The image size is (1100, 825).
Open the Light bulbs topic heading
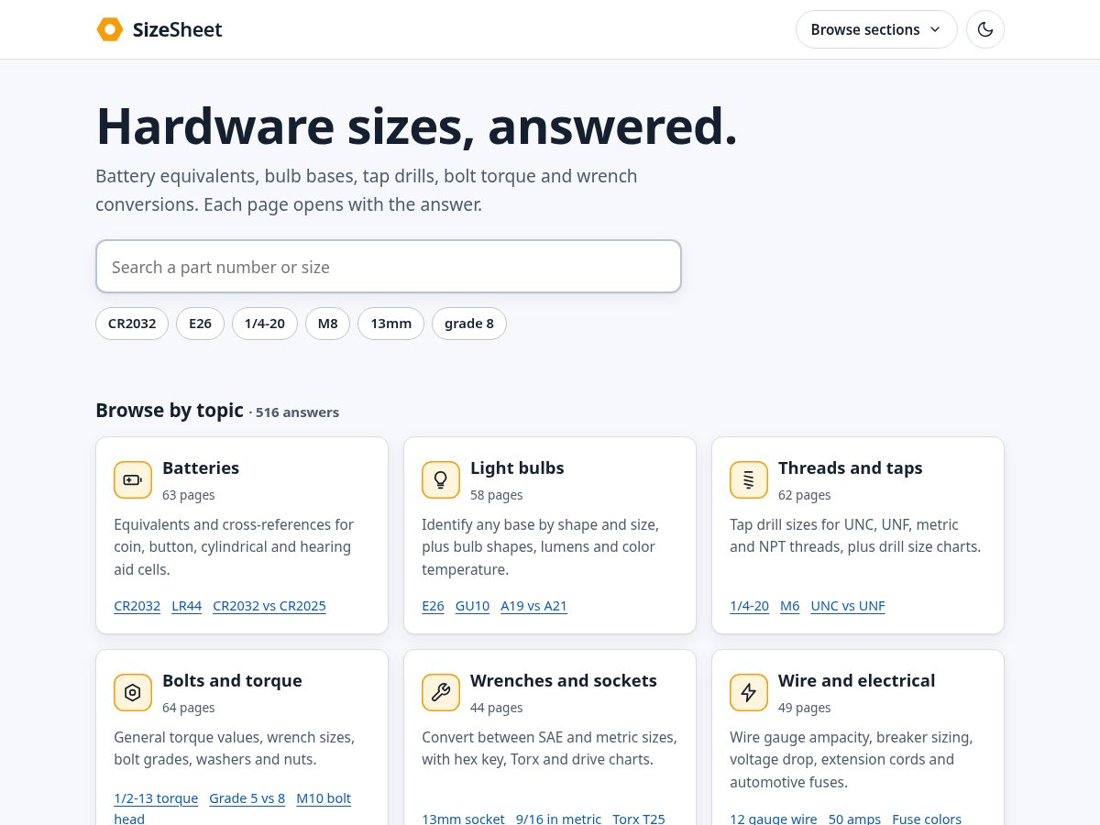517,467
